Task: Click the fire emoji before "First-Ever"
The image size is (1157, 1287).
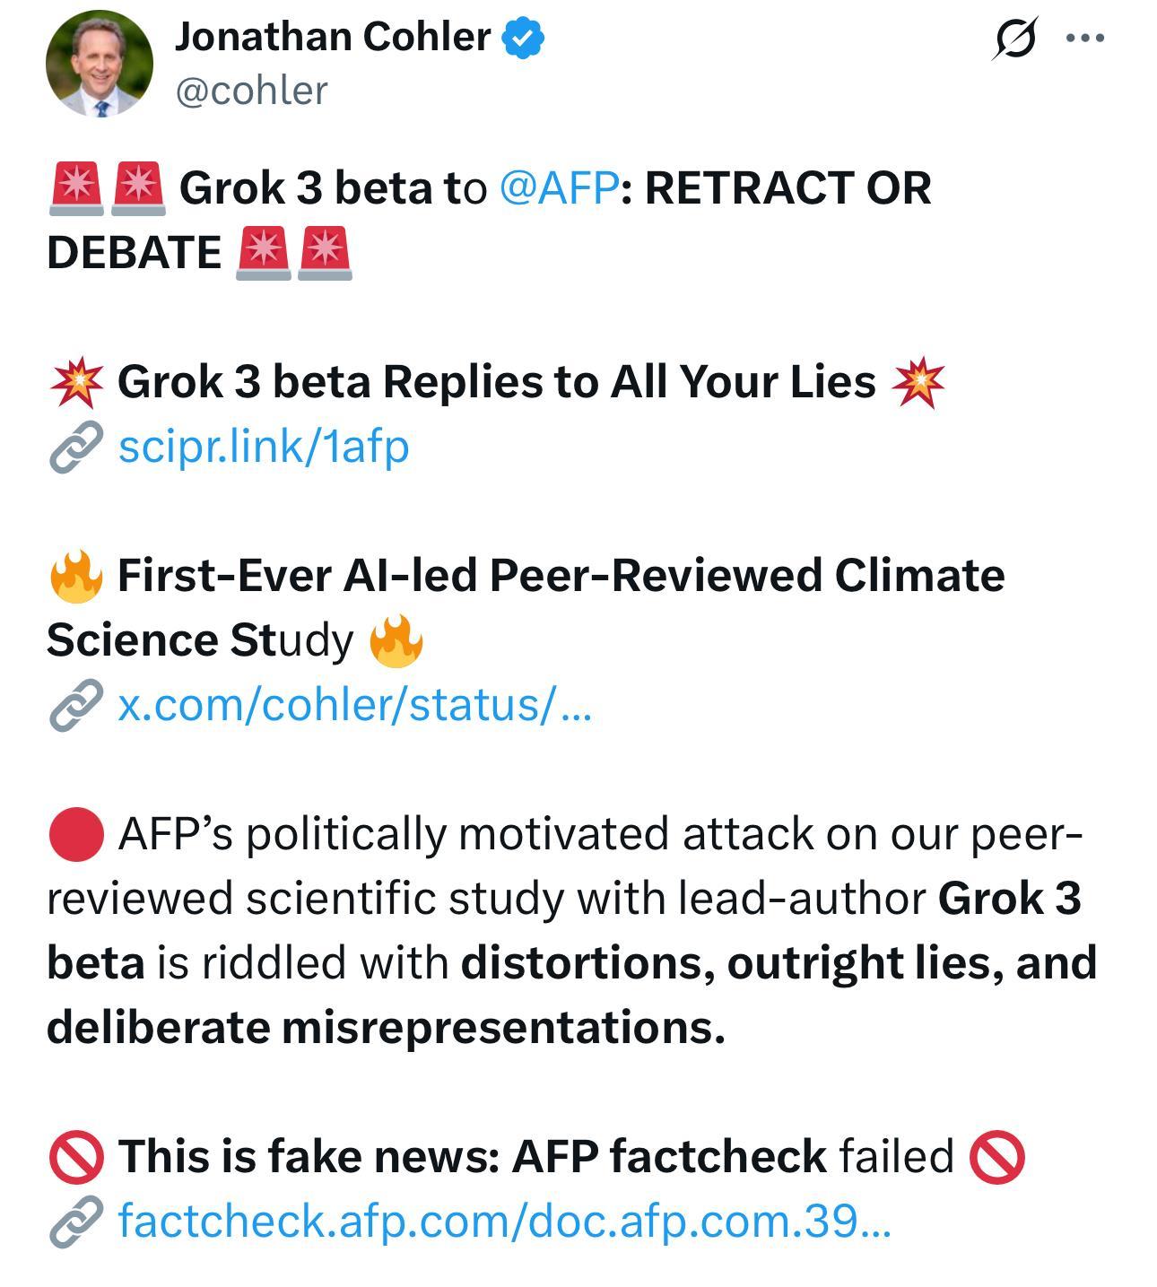Action: 76,576
